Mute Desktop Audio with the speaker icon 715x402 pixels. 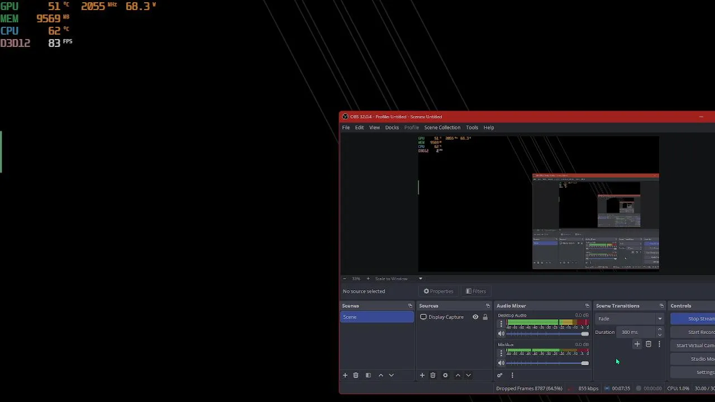tap(501, 334)
